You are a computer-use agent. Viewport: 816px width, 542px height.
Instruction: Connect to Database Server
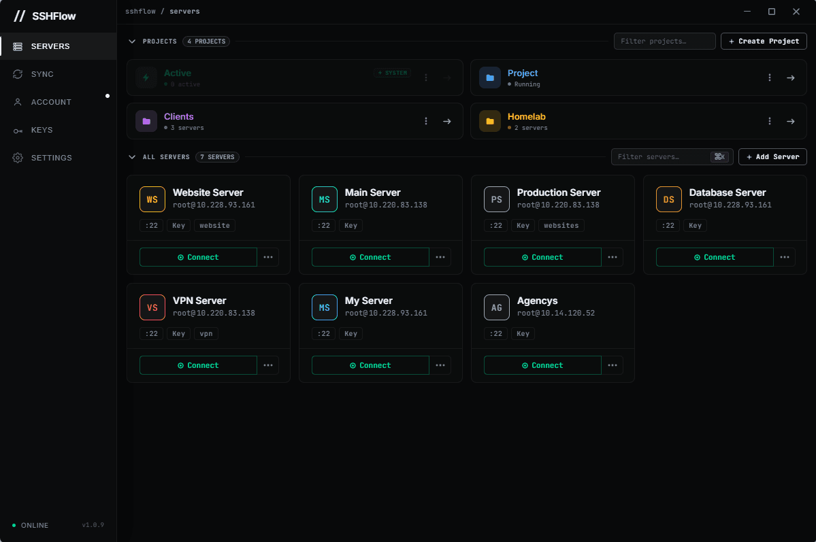click(715, 257)
